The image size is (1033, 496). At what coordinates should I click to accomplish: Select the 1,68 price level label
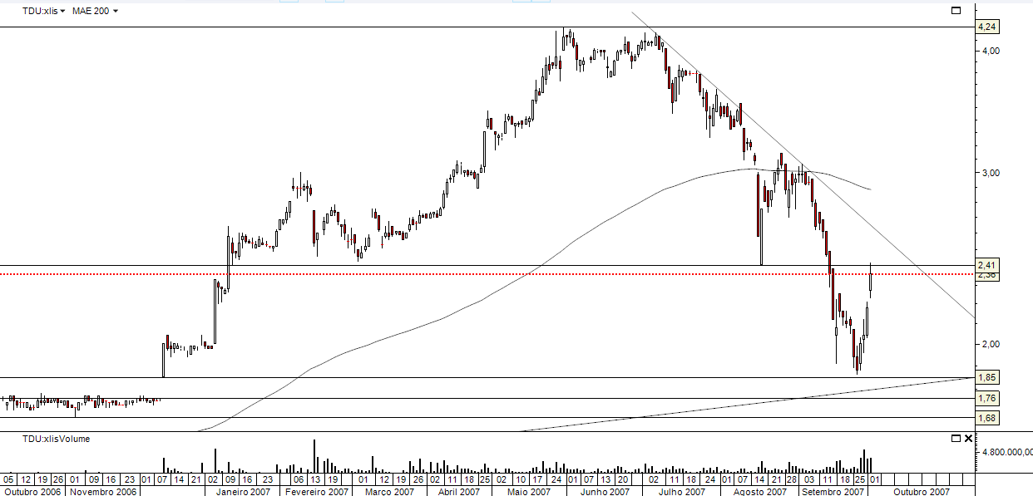987,418
